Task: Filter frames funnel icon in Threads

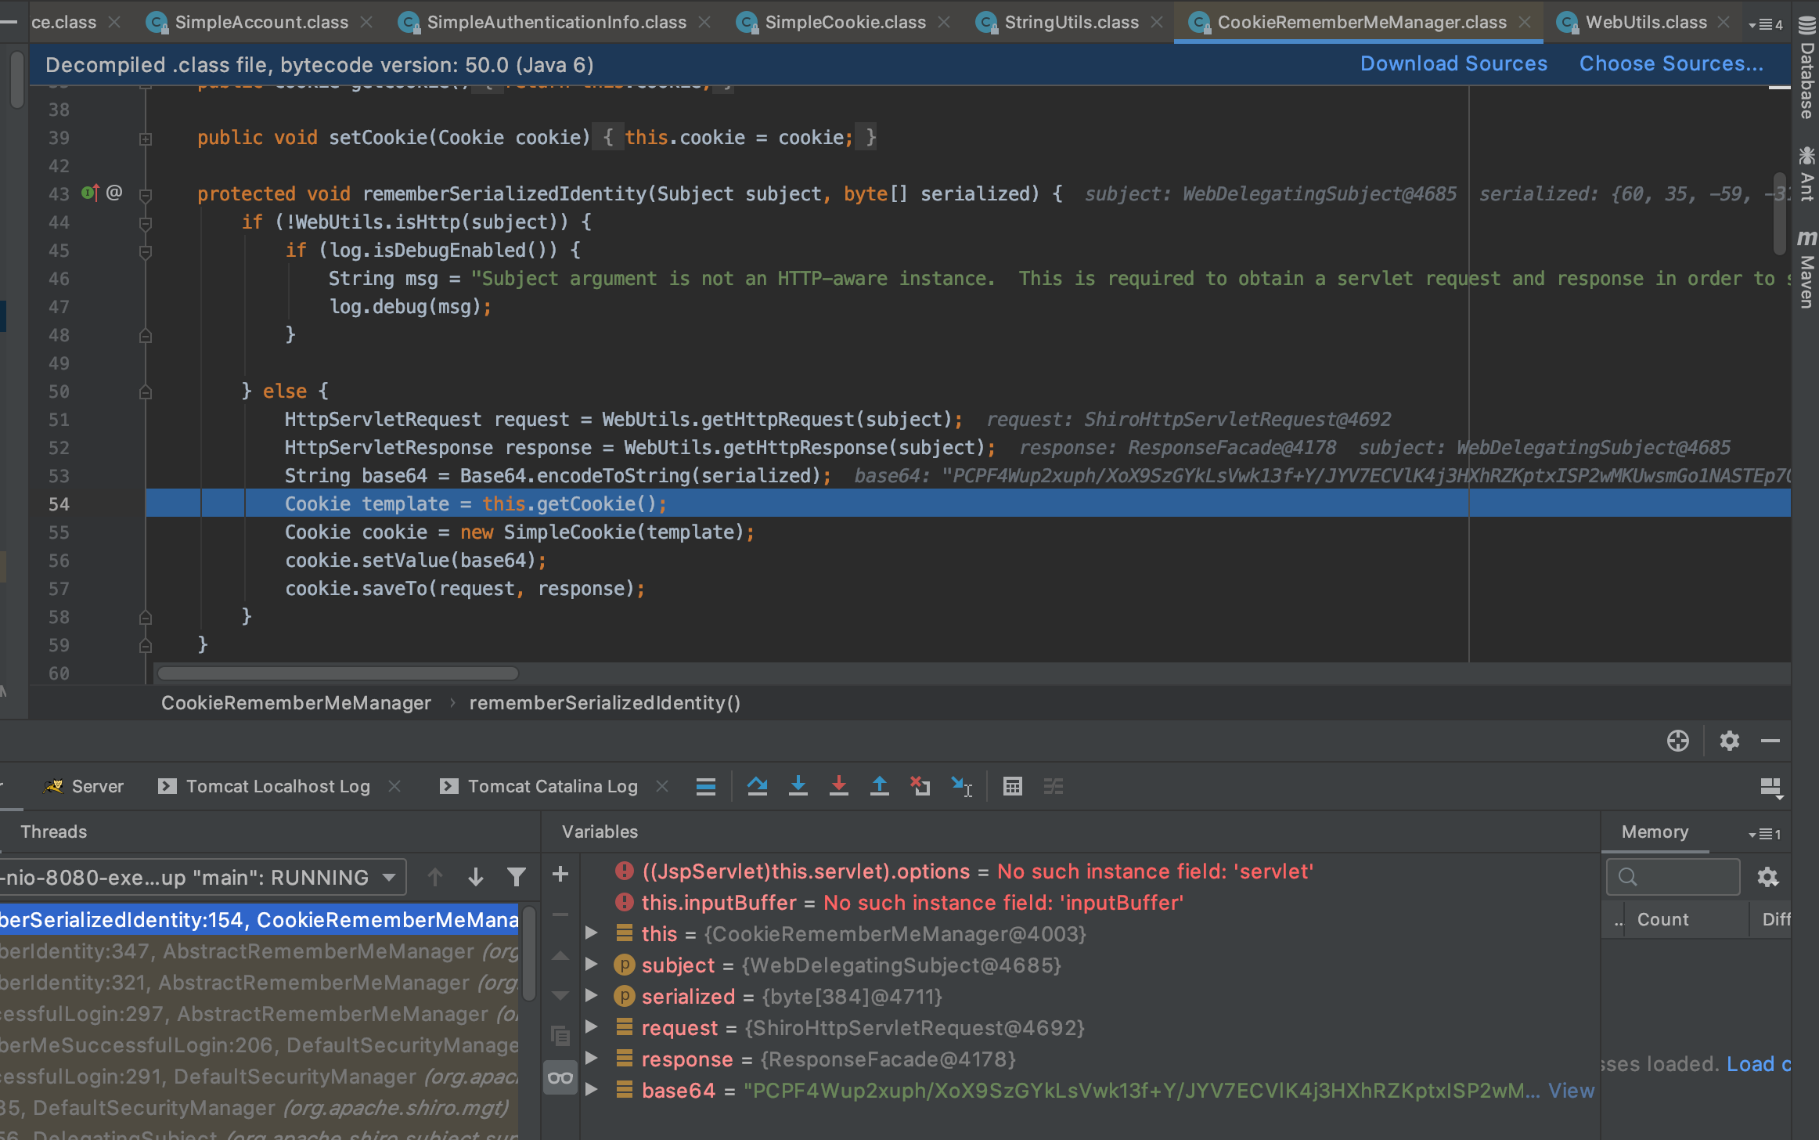Action: 516,877
